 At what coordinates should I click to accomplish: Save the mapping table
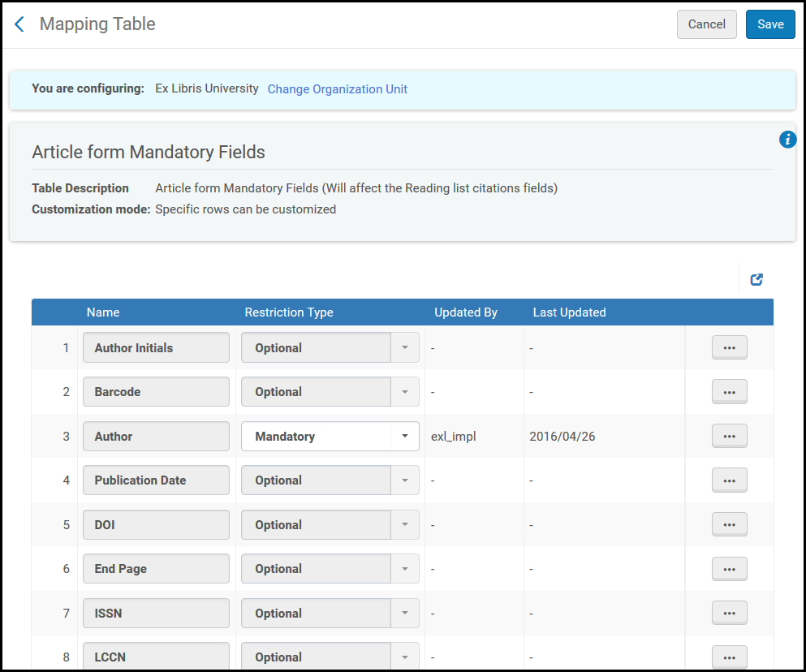point(770,24)
